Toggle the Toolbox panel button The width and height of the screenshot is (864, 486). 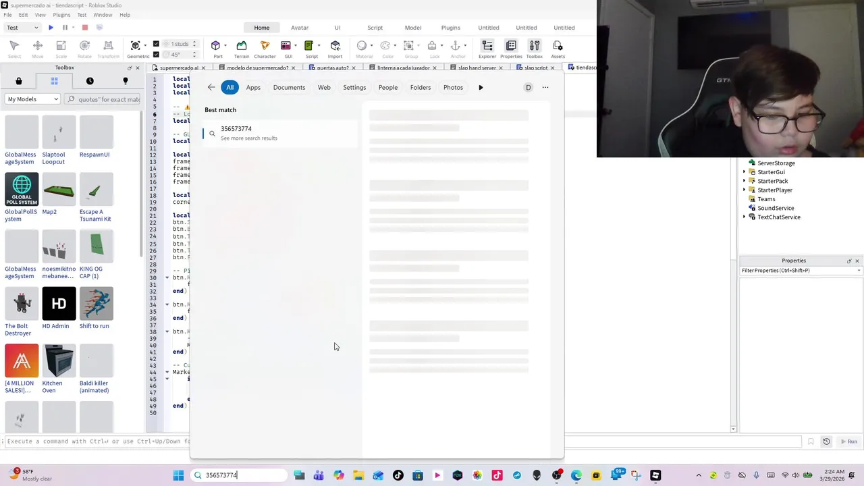[535, 49]
